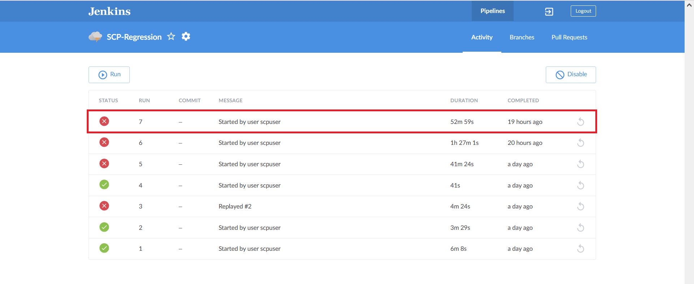Switch to the Activity tab
The image size is (694, 284).
tap(482, 37)
